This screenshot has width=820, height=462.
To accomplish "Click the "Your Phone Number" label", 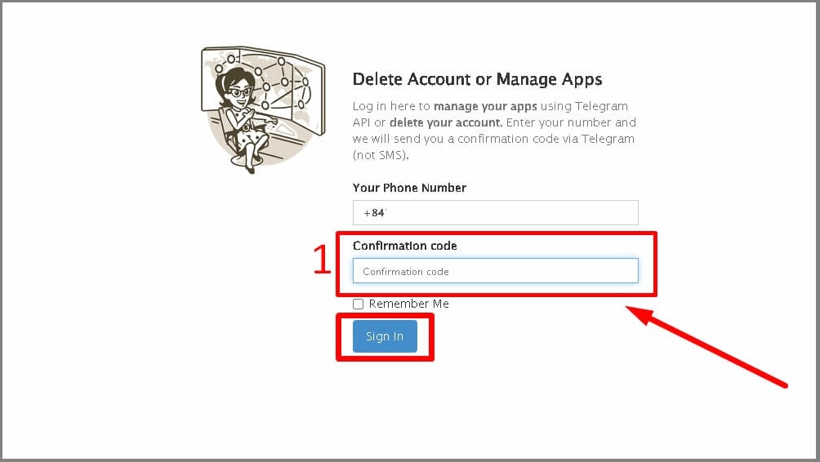I will click(x=409, y=188).
